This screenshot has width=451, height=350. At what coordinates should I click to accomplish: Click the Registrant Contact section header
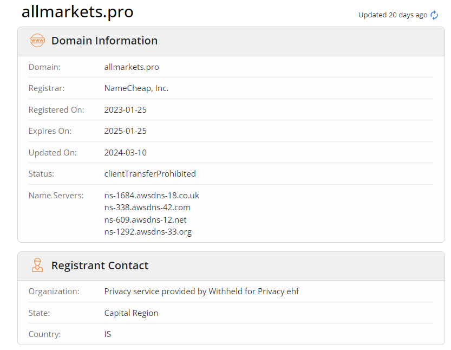click(100, 265)
